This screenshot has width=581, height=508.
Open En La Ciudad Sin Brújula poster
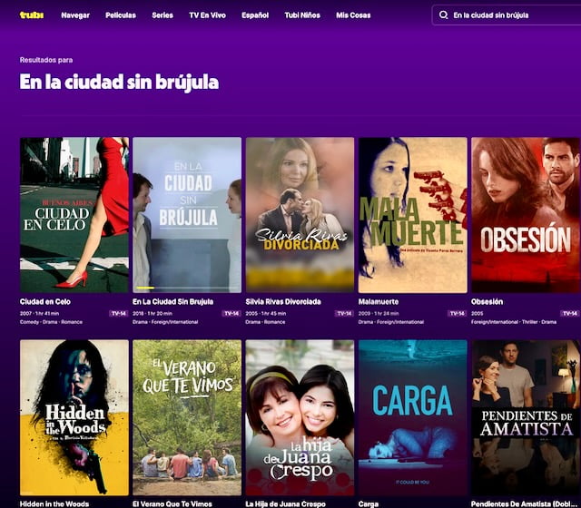coord(187,215)
